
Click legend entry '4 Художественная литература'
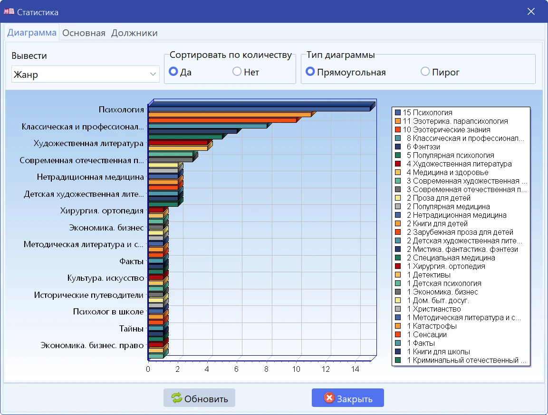tap(459, 164)
